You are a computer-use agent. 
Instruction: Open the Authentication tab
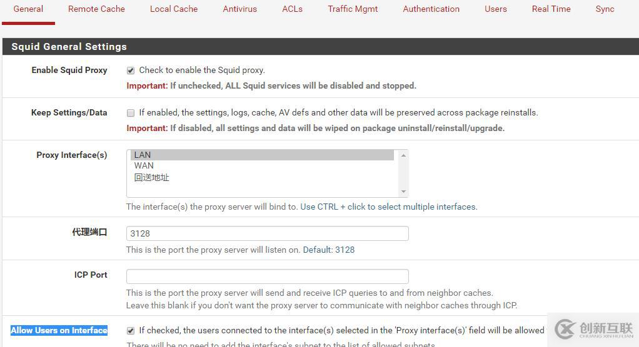coord(431,9)
